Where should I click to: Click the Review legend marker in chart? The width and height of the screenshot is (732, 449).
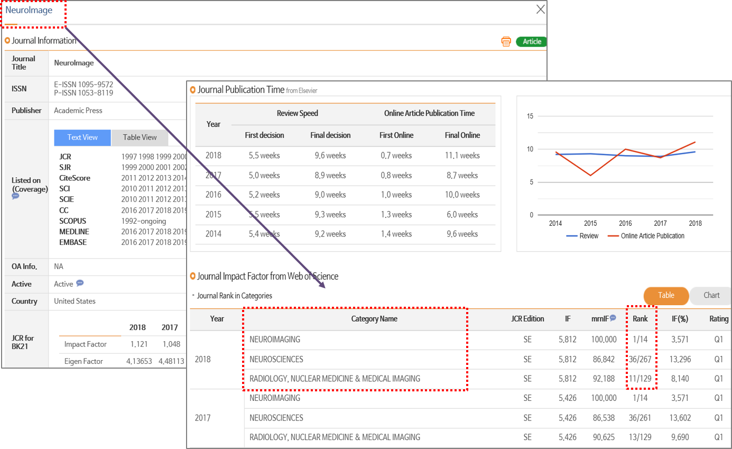click(x=571, y=236)
